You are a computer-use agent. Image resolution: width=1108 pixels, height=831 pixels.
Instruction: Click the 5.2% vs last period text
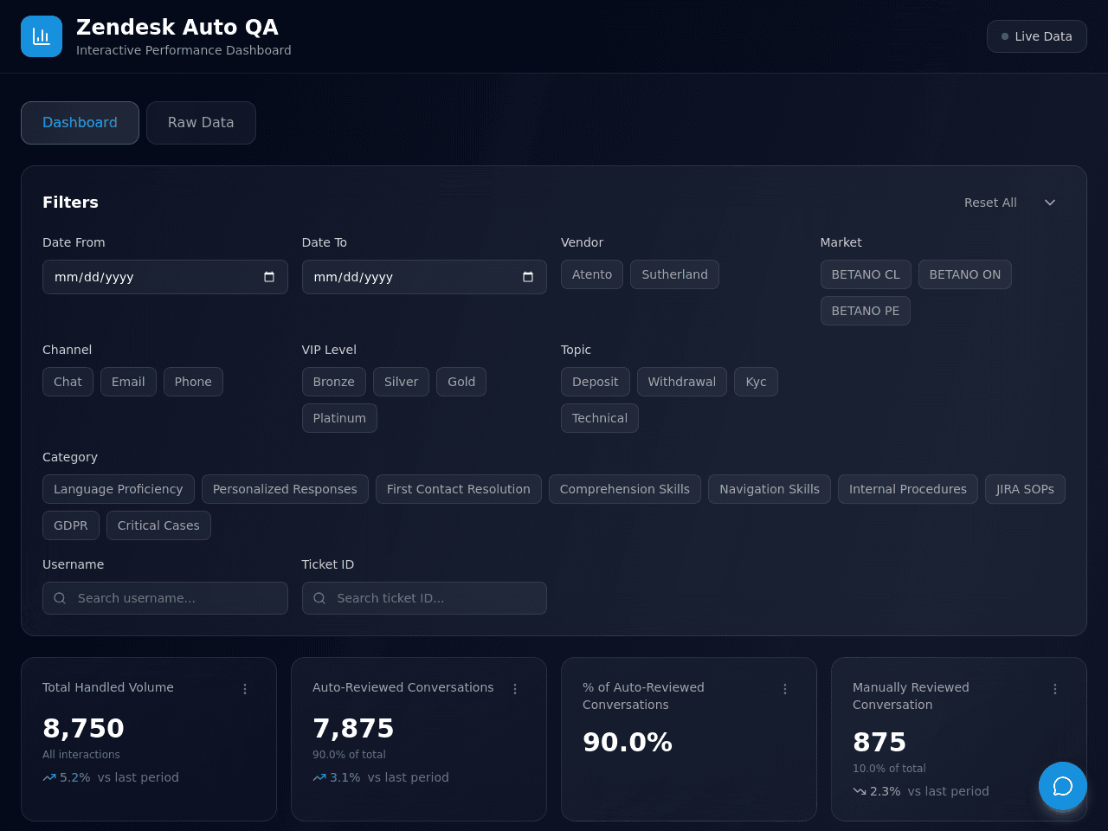click(x=119, y=777)
